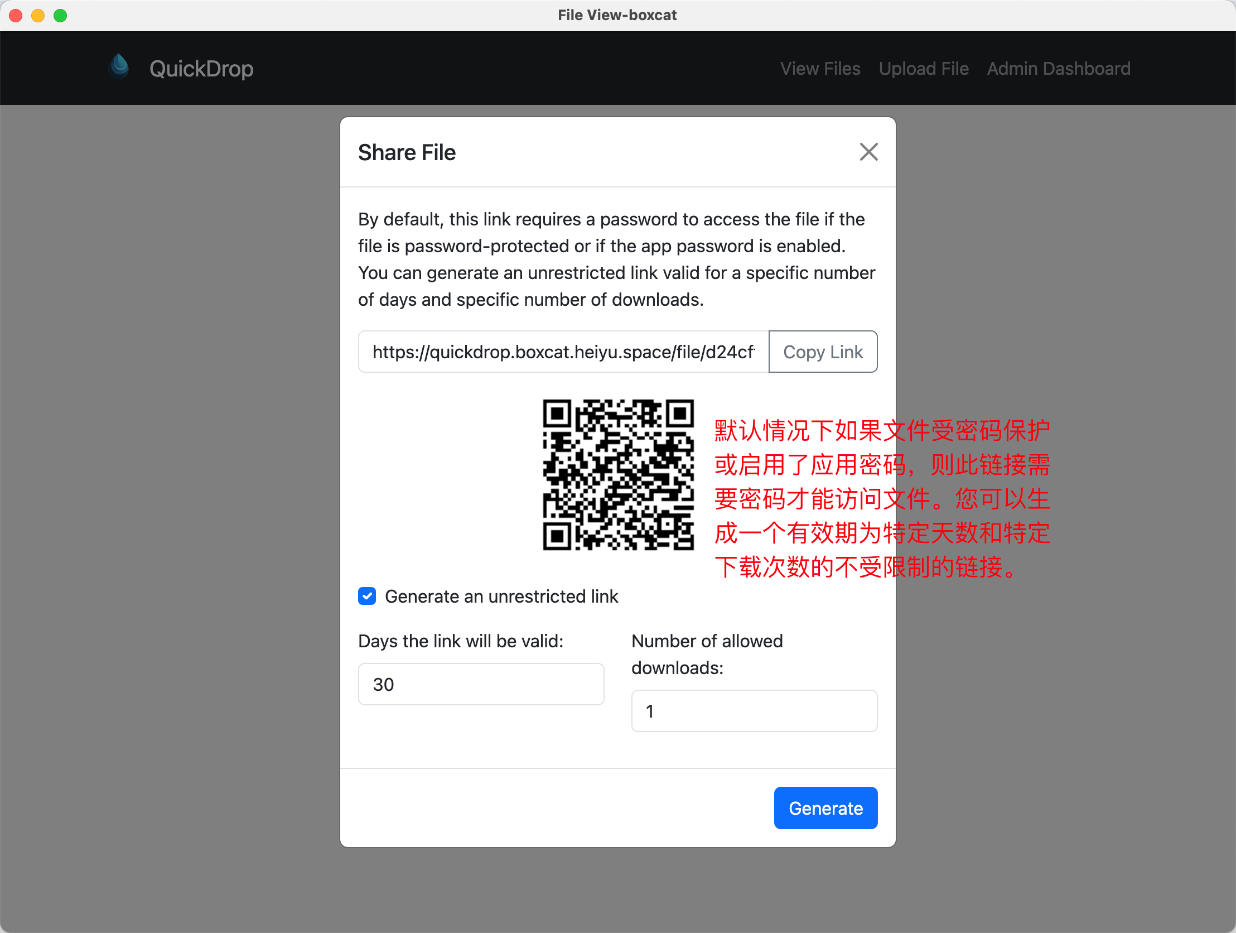Image resolution: width=1236 pixels, height=933 pixels.
Task: Click the QuickDrop water drop logo icon
Action: tap(119, 67)
